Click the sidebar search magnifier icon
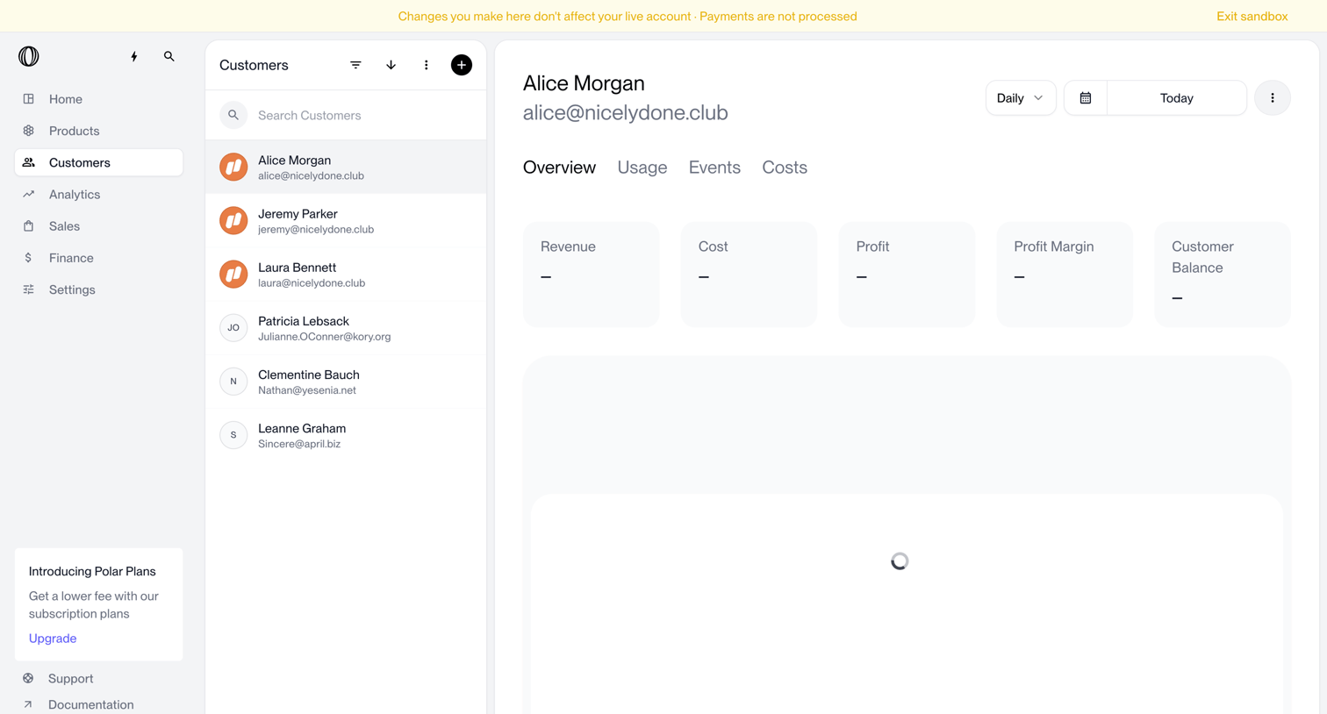Viewport: 1327px width, 714px height. 169,56
